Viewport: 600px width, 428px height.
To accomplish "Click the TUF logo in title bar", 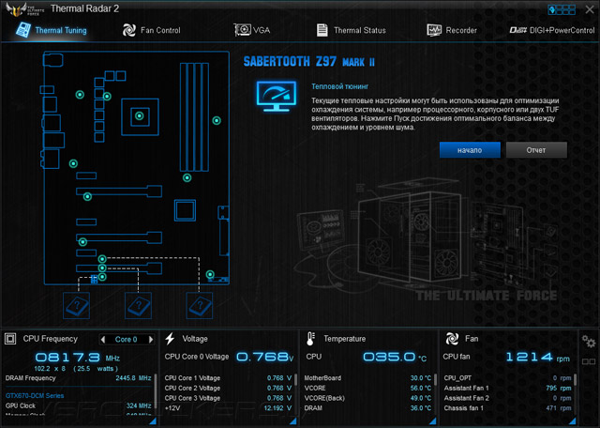I will [24, 9].
